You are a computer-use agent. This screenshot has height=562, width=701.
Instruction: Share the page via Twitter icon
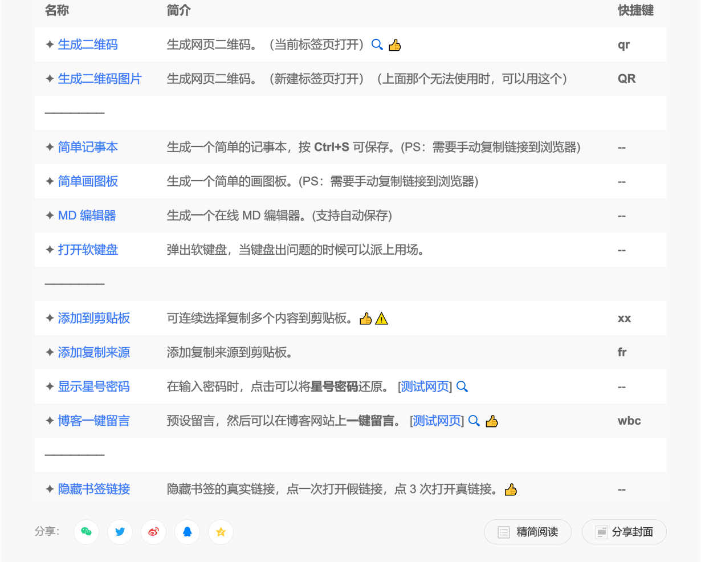tap(120, 532)
